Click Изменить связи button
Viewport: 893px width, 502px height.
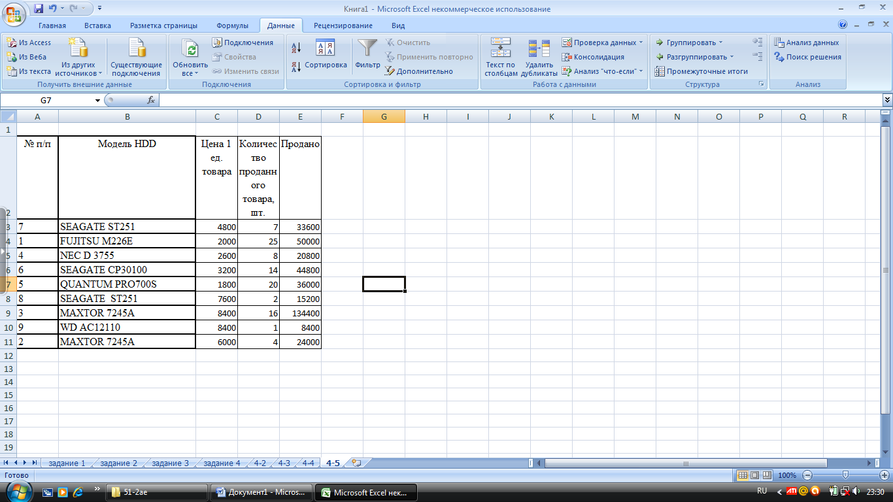[x=246, y=71]
